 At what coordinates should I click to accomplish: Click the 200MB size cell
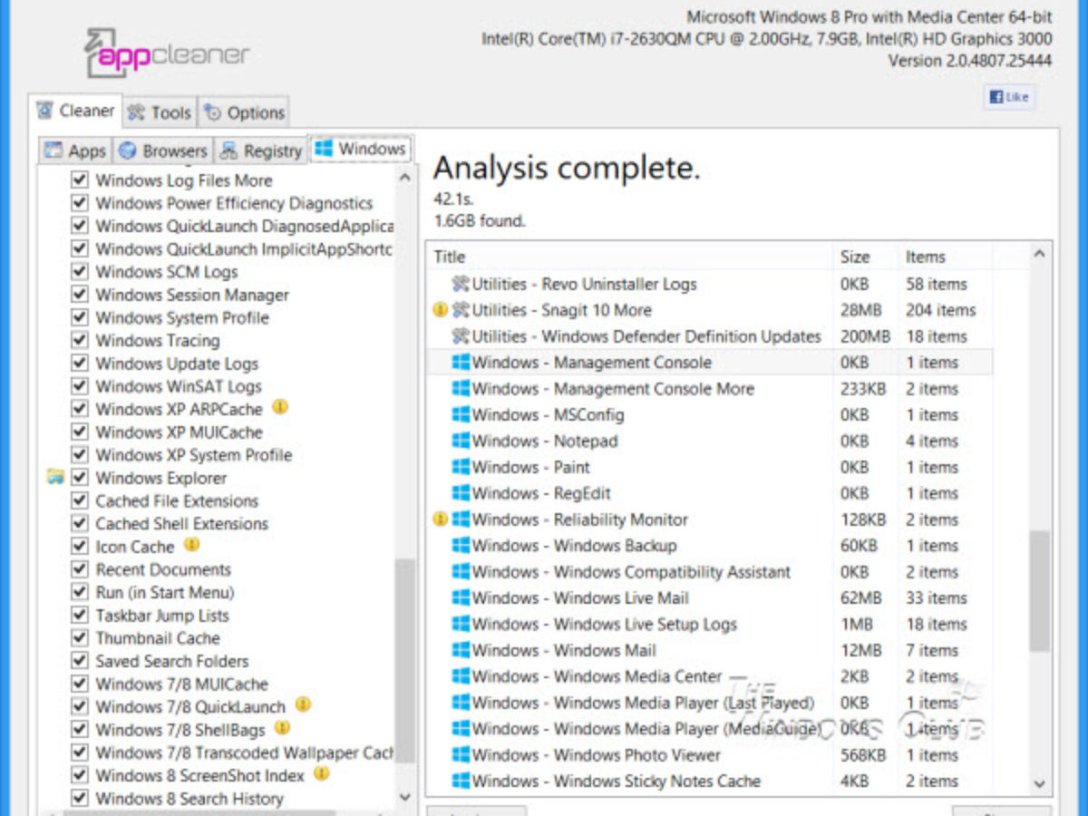tap(865, 336)
